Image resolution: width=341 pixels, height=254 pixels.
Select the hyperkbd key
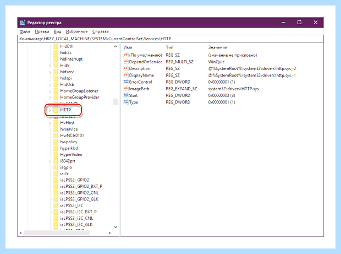click(x=69, y=148)
